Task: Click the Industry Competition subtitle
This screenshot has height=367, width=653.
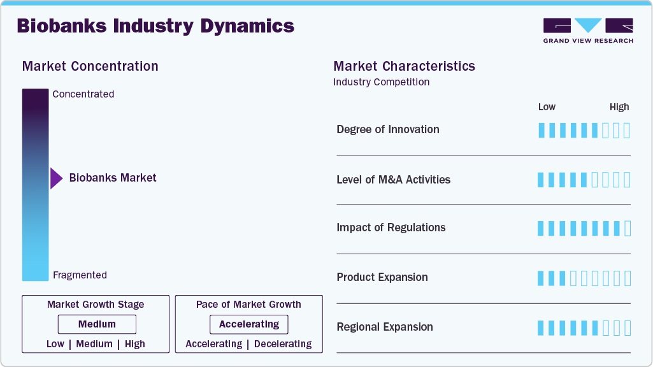Action: click(x=381, y=82)
